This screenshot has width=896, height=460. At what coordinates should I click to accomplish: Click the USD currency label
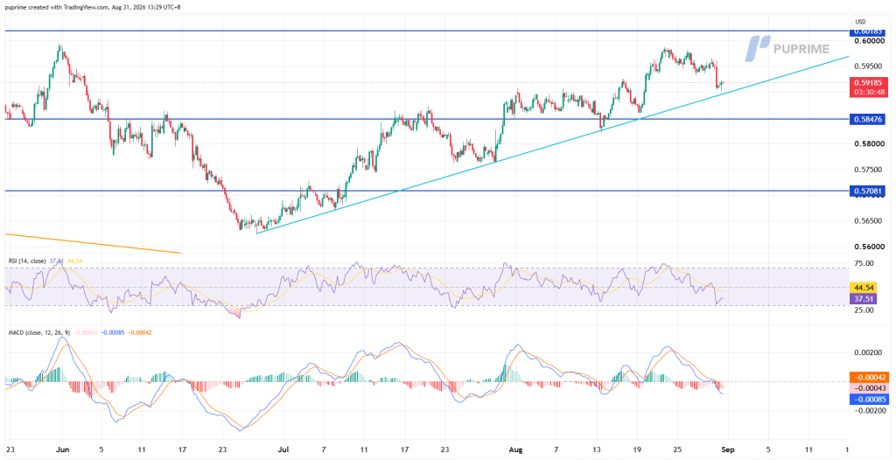pyautogui.click(x=861, y=22)
